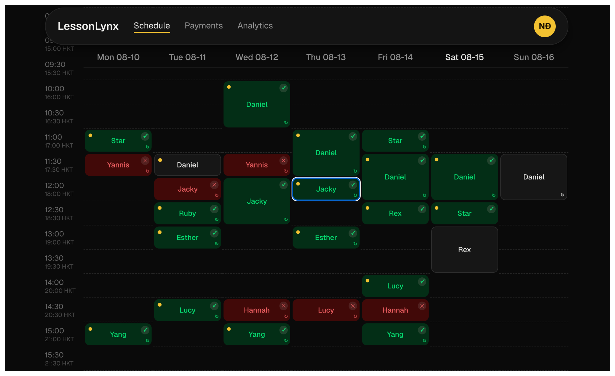Click X status on Tuesday Jacky lesson
This screenshot has height=376, width=615.
(x=214, y=185)
